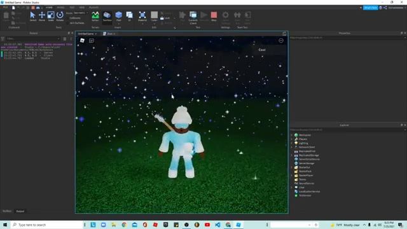The width and height of the screenshot is (407, 229).
Task: Open the Team Test button
Action: (237, 18)
